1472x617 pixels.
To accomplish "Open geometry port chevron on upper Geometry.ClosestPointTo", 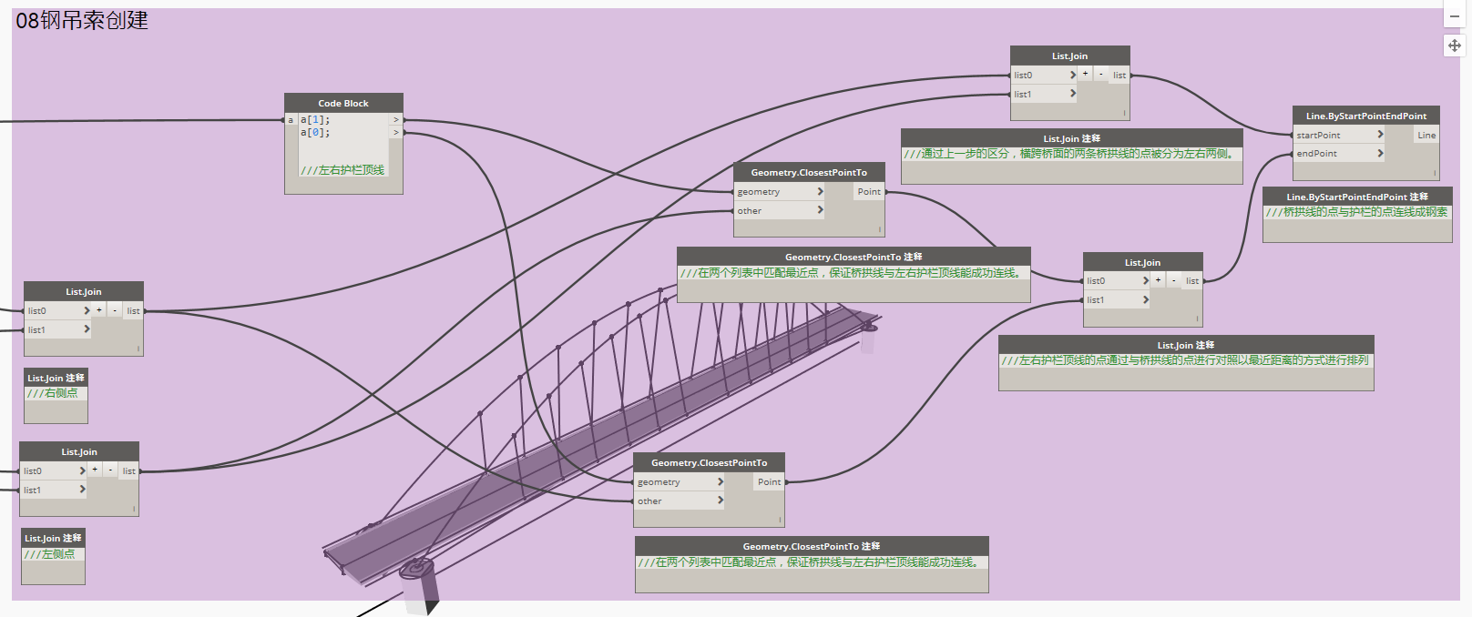I will pyautogui.click(x=820, y=192).
